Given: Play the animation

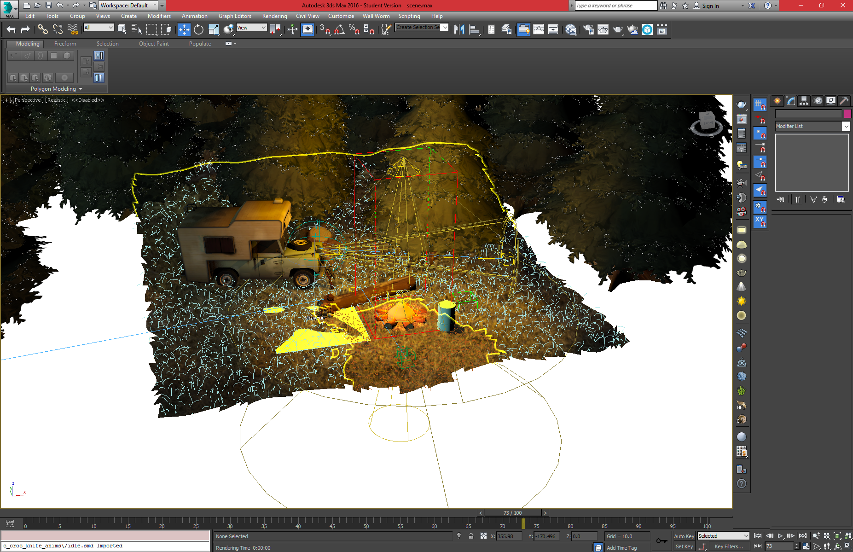Looking at the screenshot, I should pyautogui.click(x=780, y=536).
